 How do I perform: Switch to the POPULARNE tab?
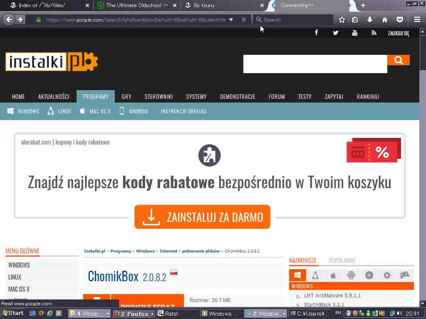pos(342,260)
